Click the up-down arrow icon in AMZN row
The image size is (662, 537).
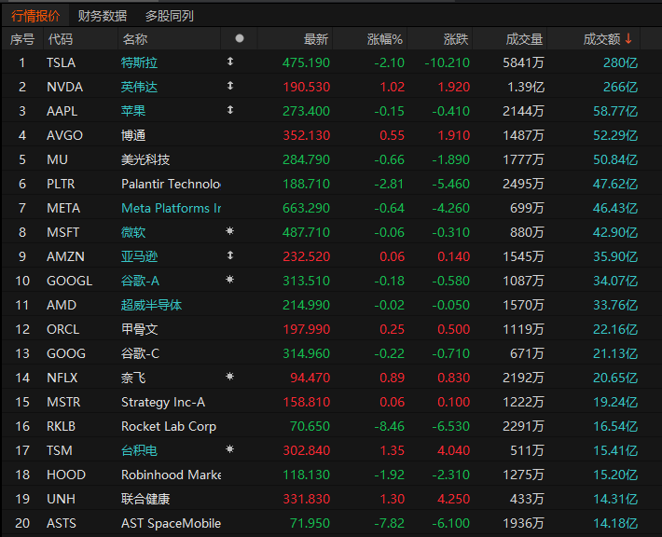pyautogui.click(x=230, y=255)
